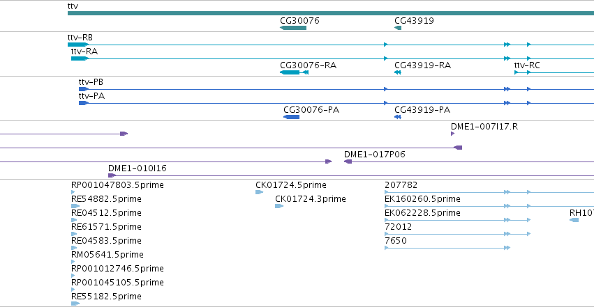Select the ttv-RB transcript label

[80, 38]
